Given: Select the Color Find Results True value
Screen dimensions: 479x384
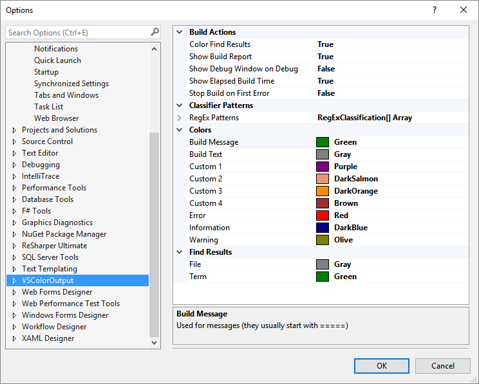Looking at the screenshot, I should click(x=326, y=44).
